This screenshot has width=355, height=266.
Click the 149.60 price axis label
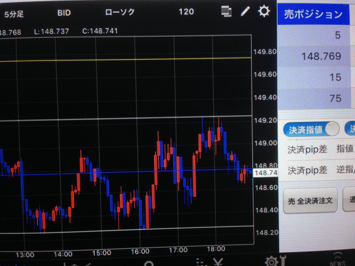pos(265,74)
